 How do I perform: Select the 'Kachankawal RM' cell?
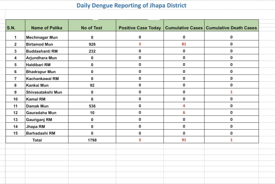tap(47, 78)
